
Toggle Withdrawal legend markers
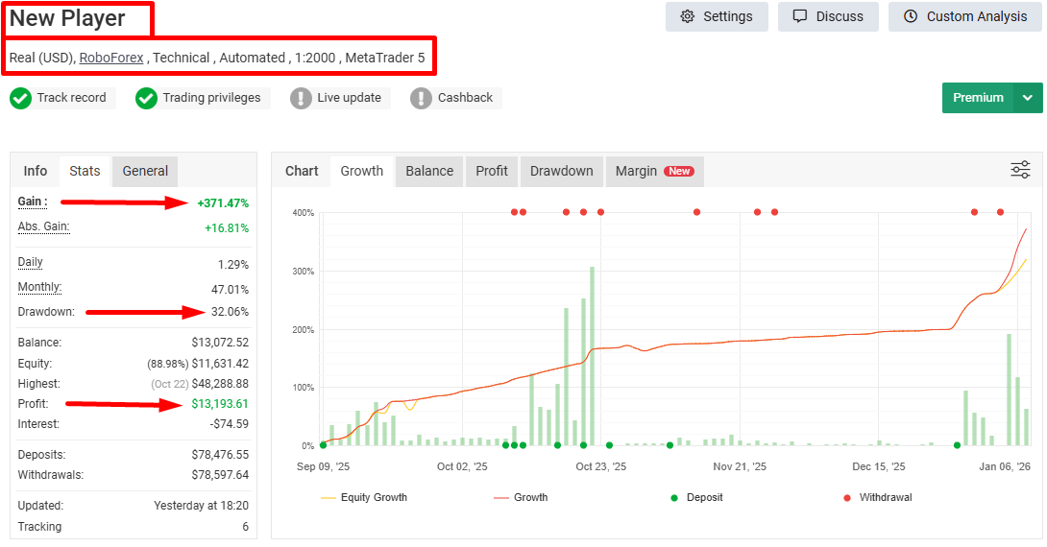point(878,498)
